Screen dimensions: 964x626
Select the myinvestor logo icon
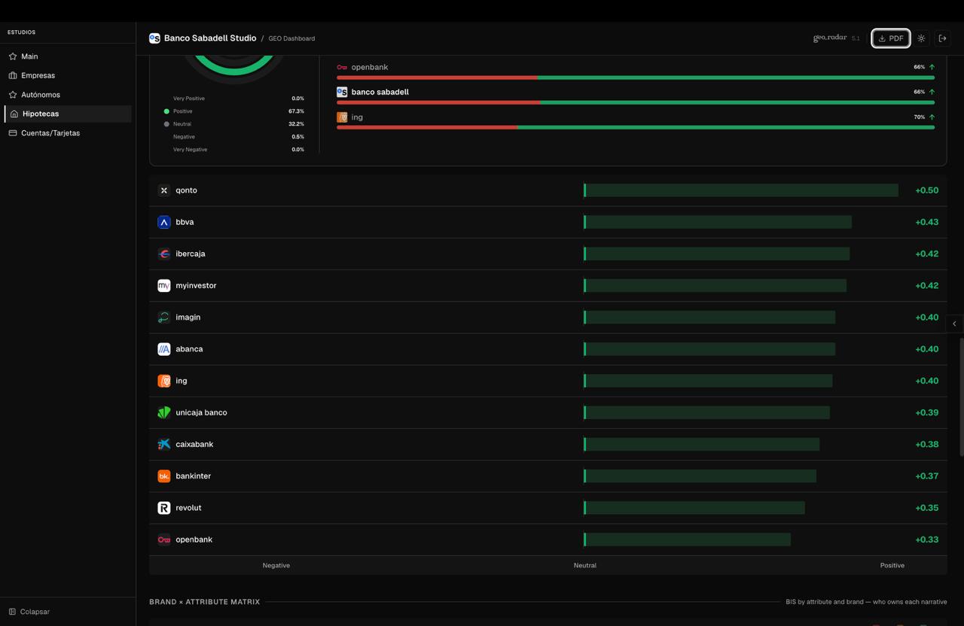point(163,286)
